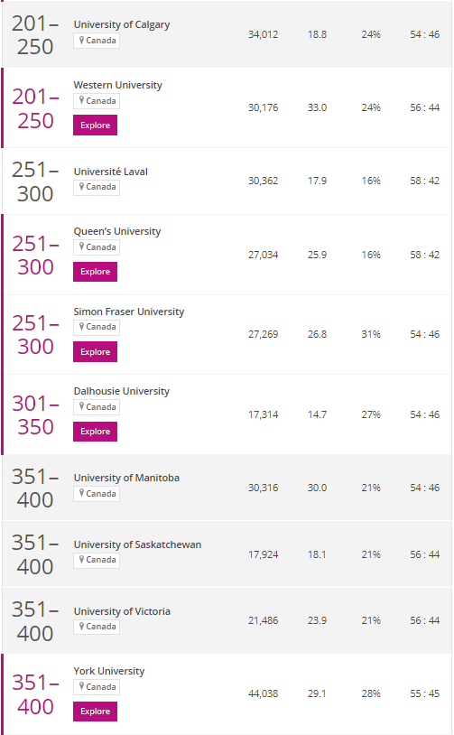
Task: Open the University of Saskatchewan link
Action: 137,544
